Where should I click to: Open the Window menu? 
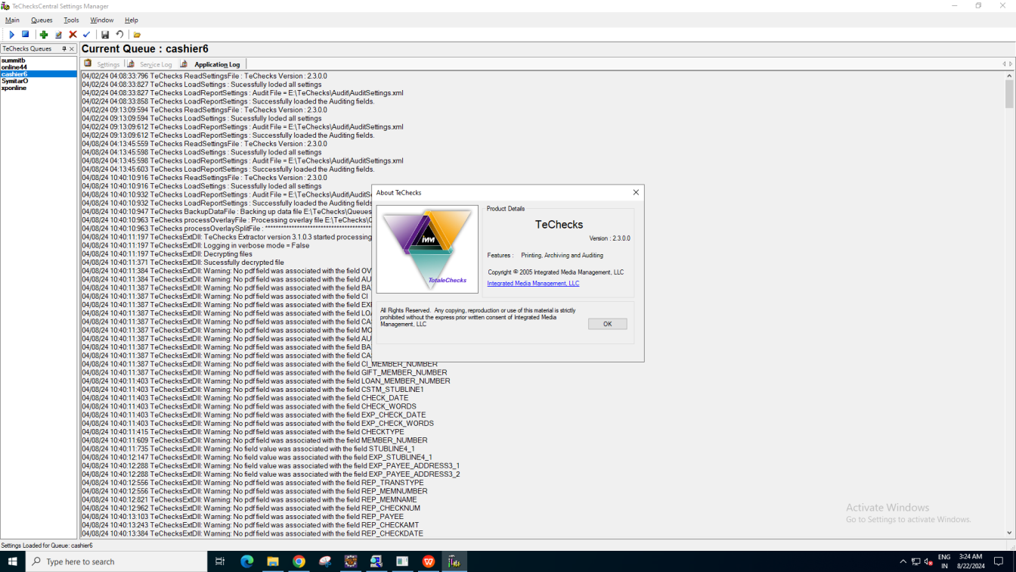101,20
